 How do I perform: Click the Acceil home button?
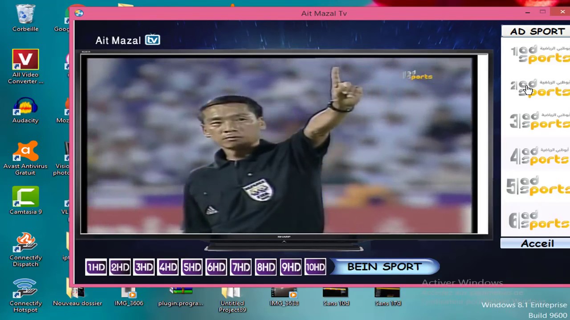point(535,244)
